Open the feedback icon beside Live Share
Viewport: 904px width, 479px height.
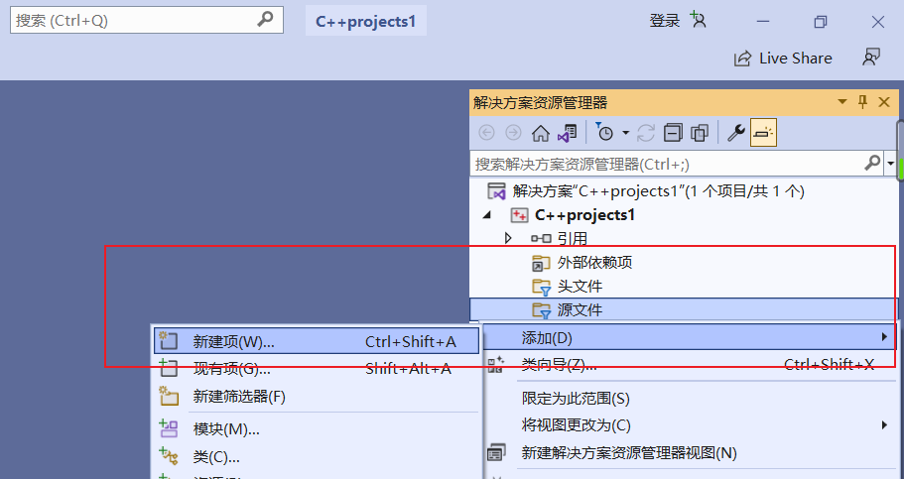tap(870, 58)
